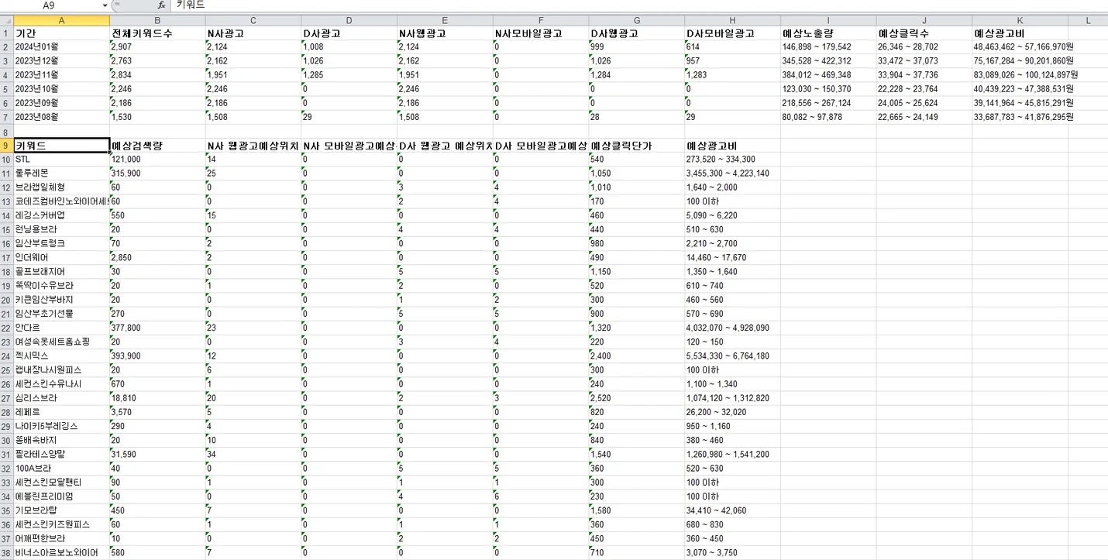Click the 레깅스커버업 keyword cell
1108x560 pixels.
tap(61, 215)
